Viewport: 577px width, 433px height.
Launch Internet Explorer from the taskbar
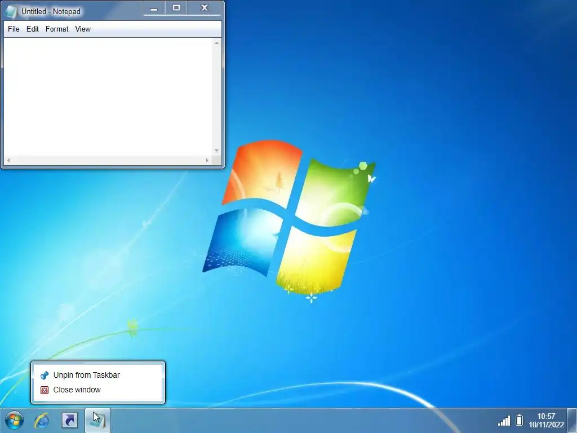click(x=42, y=420)
